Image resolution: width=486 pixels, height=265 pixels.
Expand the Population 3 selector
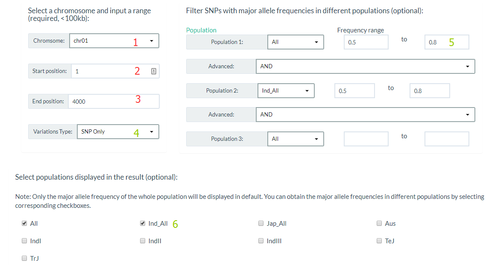(x=296, y=139)
